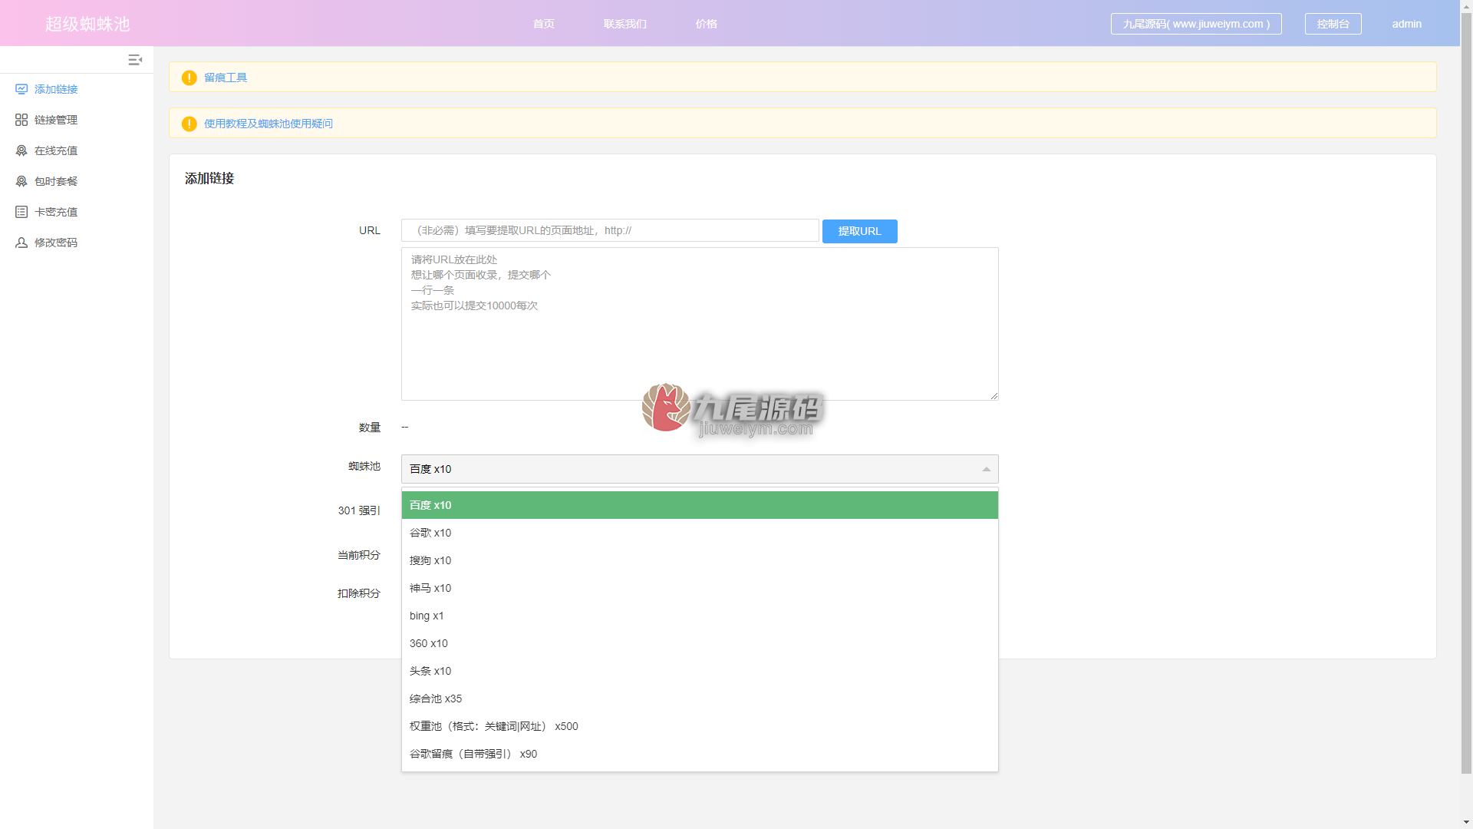Pick 神马 x10 option
Screen dimensions: 1473x829
[700, 588]
